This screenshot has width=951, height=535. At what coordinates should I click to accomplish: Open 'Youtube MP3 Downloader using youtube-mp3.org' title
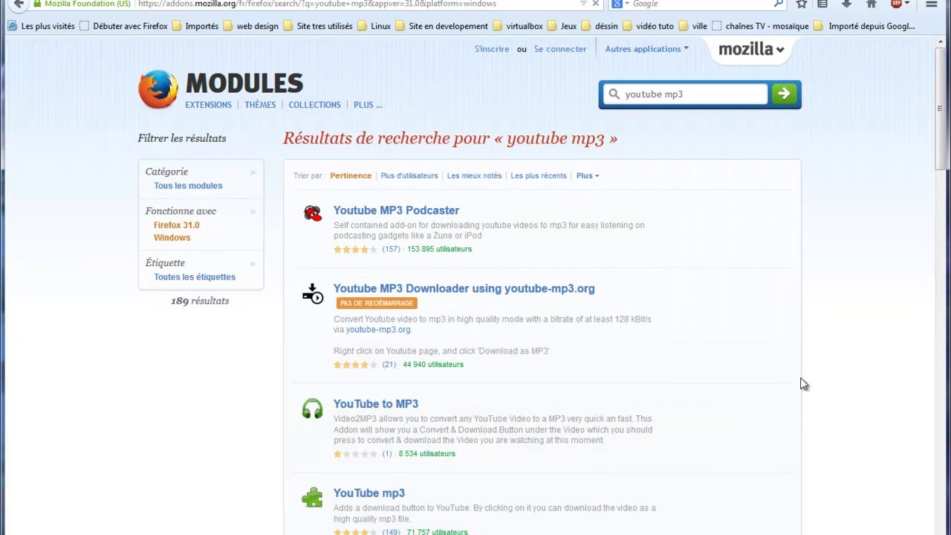[464, 288]
